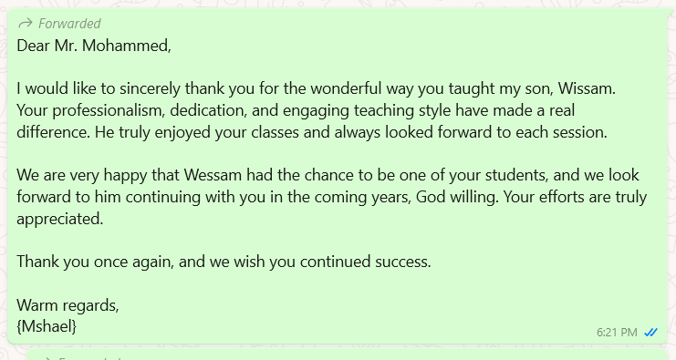Click the forwarded arrow icon atop the message

(26, 23)
